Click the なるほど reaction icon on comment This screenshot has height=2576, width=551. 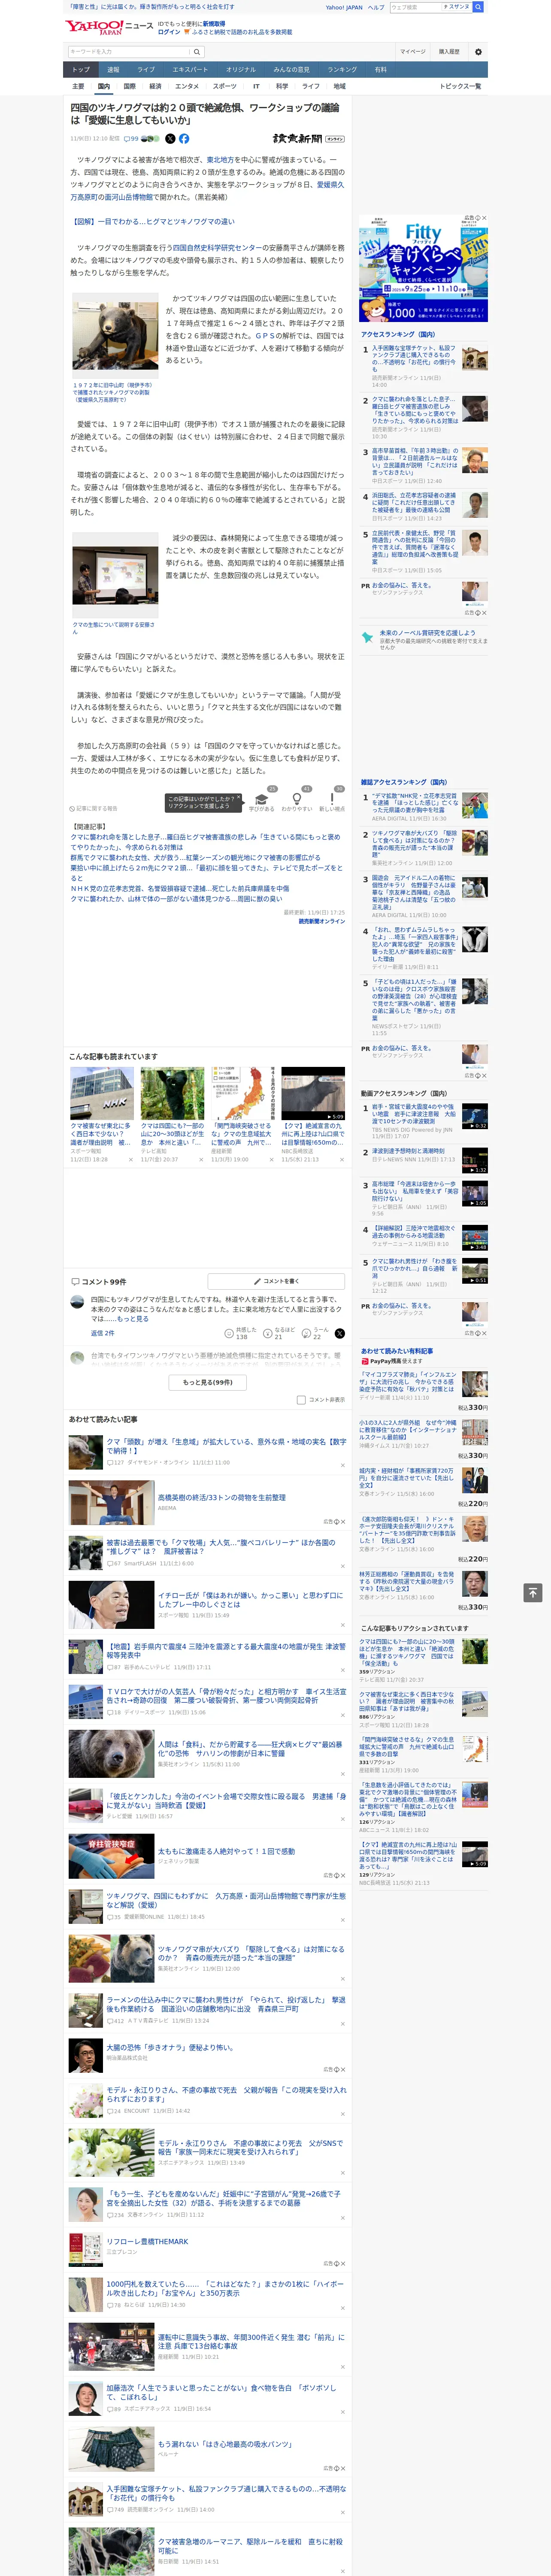point(268,1333)
